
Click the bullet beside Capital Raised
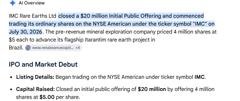11,89
